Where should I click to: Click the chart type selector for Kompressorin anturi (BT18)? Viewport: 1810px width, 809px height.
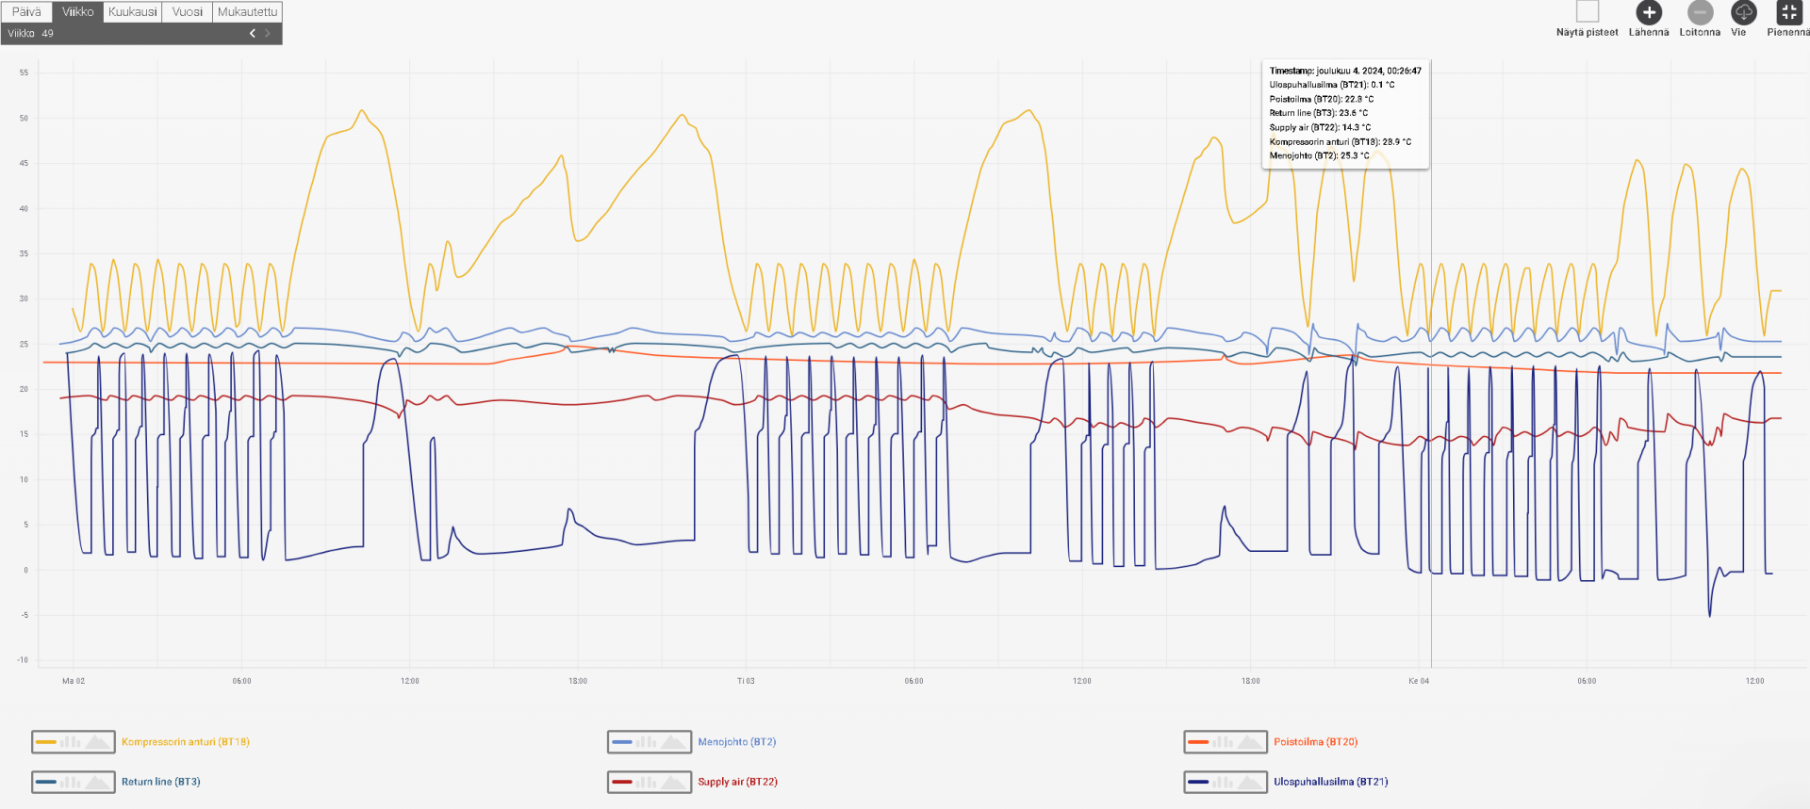[74, 742]
